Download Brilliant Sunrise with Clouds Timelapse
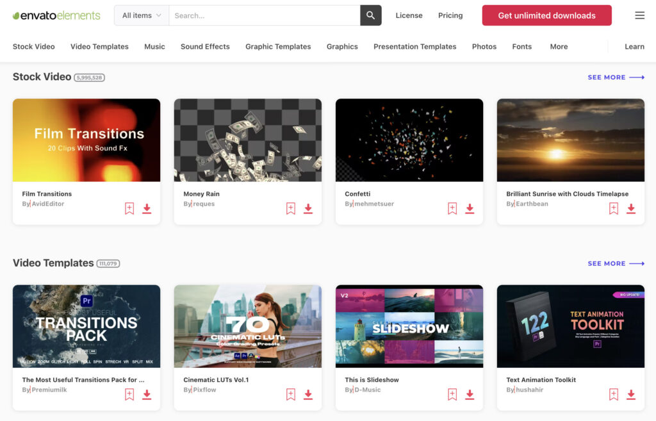The height and width of the screenshot is (421, 656). tap(631, 208)
